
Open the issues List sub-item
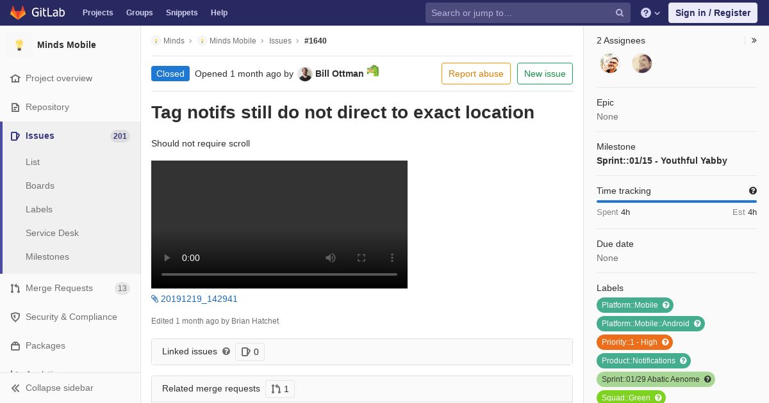tap(33, 162)
